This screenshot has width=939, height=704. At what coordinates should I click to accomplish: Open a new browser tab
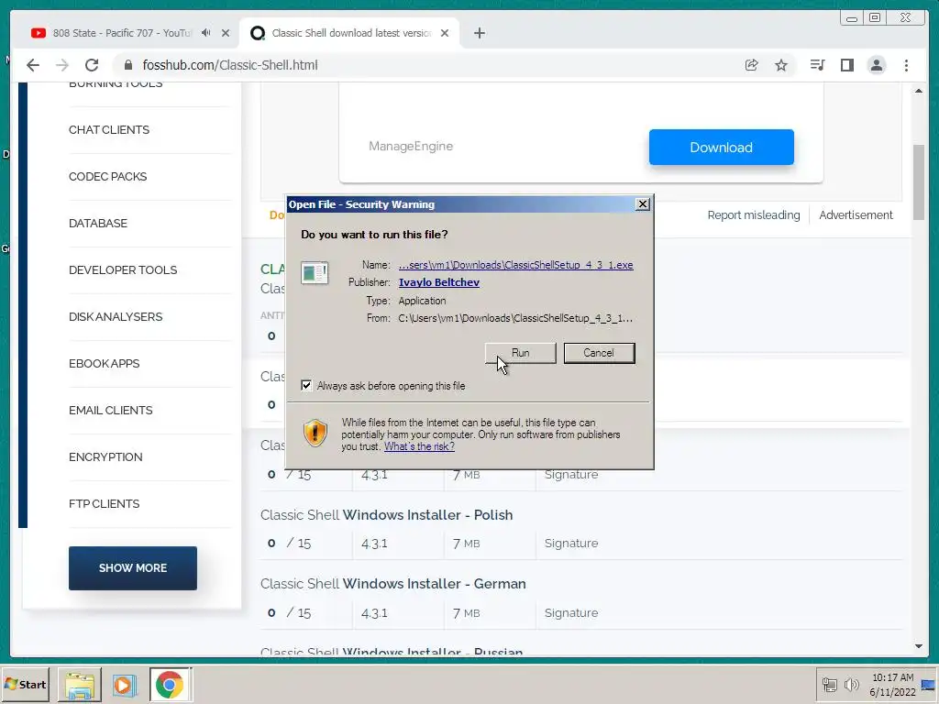click(x=479, y=33)
